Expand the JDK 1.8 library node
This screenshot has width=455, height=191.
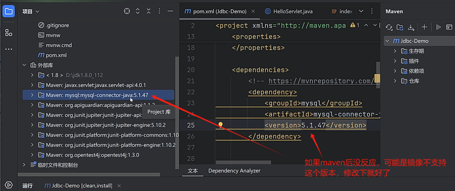[x=32, y=75]
